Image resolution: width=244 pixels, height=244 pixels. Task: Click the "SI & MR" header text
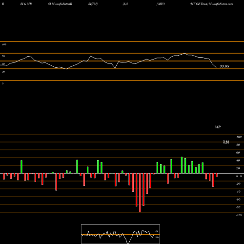coord(26,4)
